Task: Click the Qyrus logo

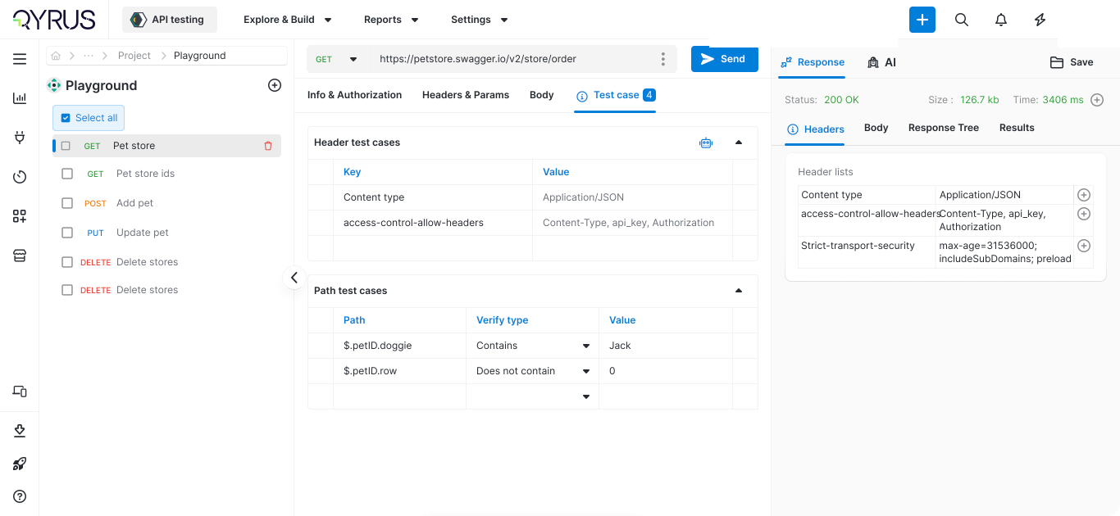Action: [54, 20]
